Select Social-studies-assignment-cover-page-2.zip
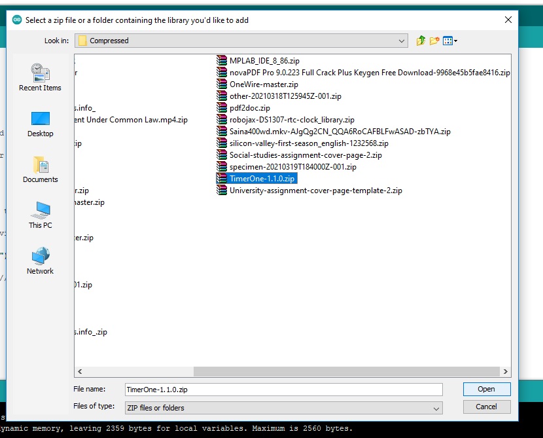Viewport: 543px width, 438px height. pyautogui.click(x=306, y=155)
